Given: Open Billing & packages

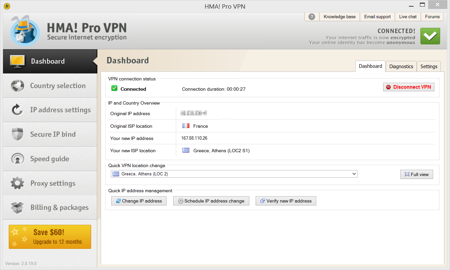Looking at the screenshot, I should pyautogui.click(x=50, y=208).
